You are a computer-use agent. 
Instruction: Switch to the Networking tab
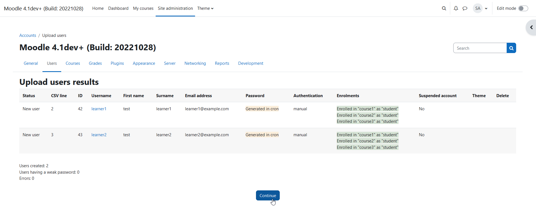pyautogui.click(x=195, y=63)
